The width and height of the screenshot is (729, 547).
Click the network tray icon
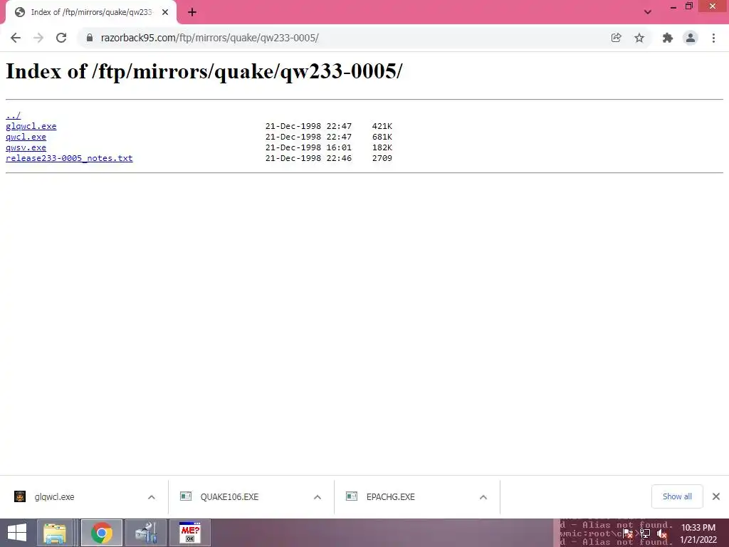click(x=645, y=533)
